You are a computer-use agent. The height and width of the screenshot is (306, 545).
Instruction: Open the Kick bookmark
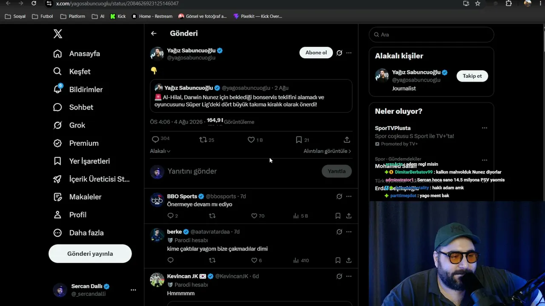coord(118,16)
